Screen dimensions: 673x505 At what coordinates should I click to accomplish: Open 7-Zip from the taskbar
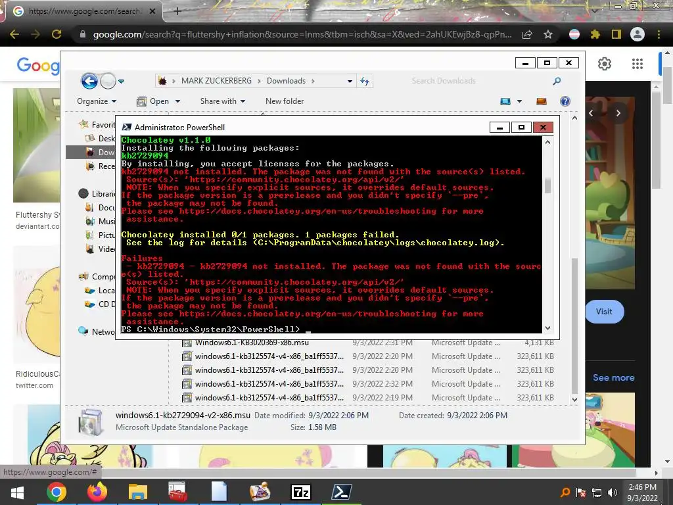click(x=301, y=492)
